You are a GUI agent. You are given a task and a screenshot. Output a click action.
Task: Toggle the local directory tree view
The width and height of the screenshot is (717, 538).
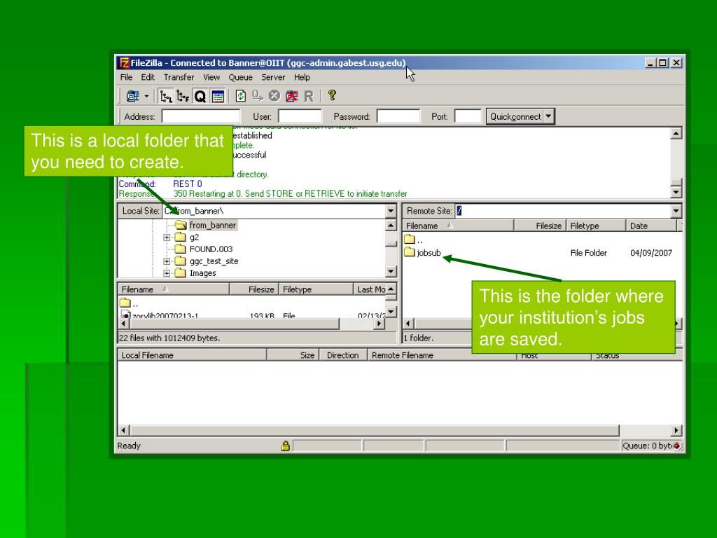[x=166, y=96]
